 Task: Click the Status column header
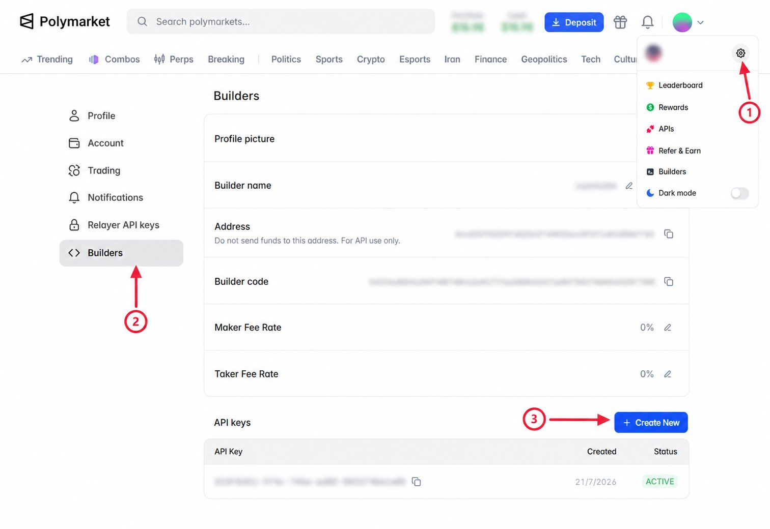point(665,452)
